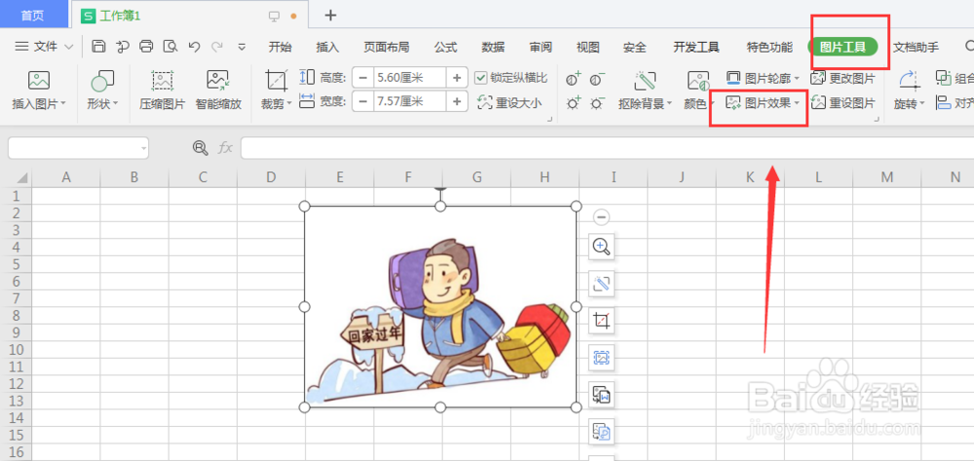Decrease height with the minus stepper
This screenshot has width=974, height=461.
pos(363,78)
